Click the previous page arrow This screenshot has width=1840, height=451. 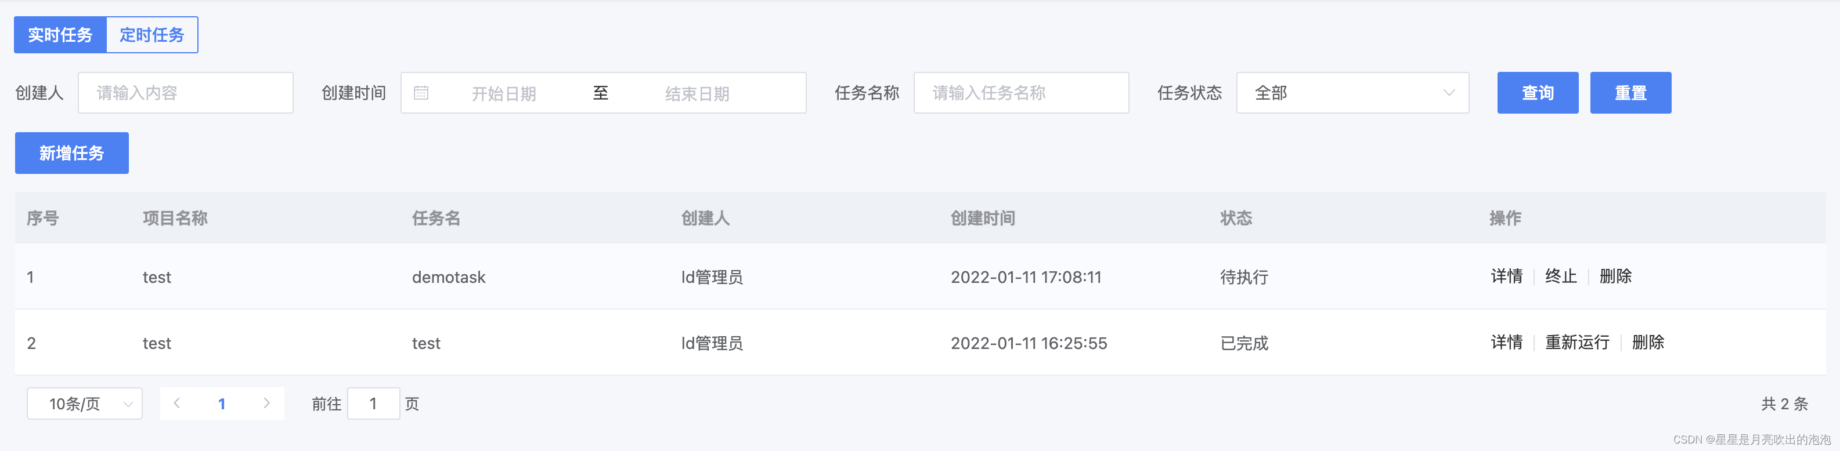[x=177, y=403]
